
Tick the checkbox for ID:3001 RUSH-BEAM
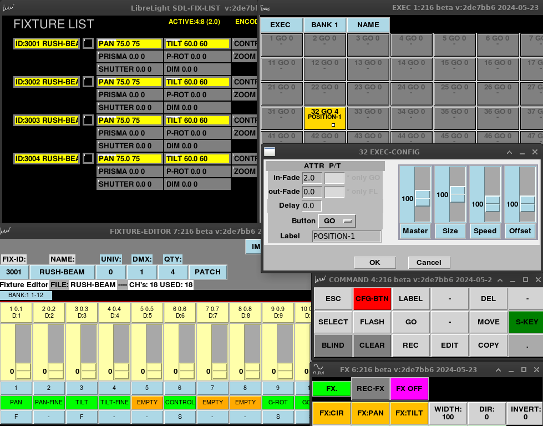[x=88, y=43]
